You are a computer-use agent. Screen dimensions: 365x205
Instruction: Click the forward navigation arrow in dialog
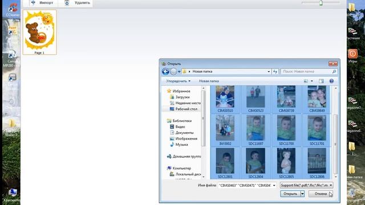pyautogui.click(x=173, y=72)
